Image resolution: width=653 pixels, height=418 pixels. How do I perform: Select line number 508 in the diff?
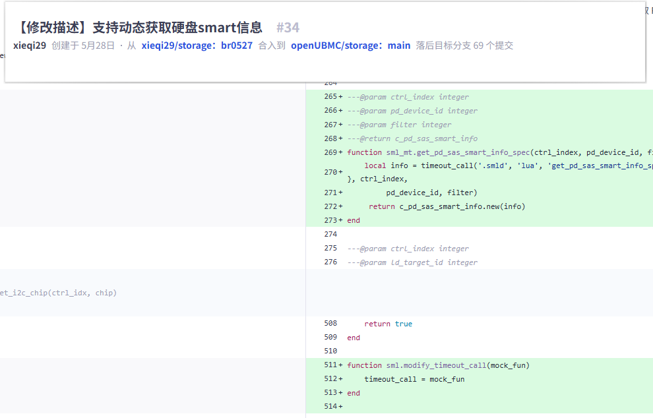pos(330,323)
